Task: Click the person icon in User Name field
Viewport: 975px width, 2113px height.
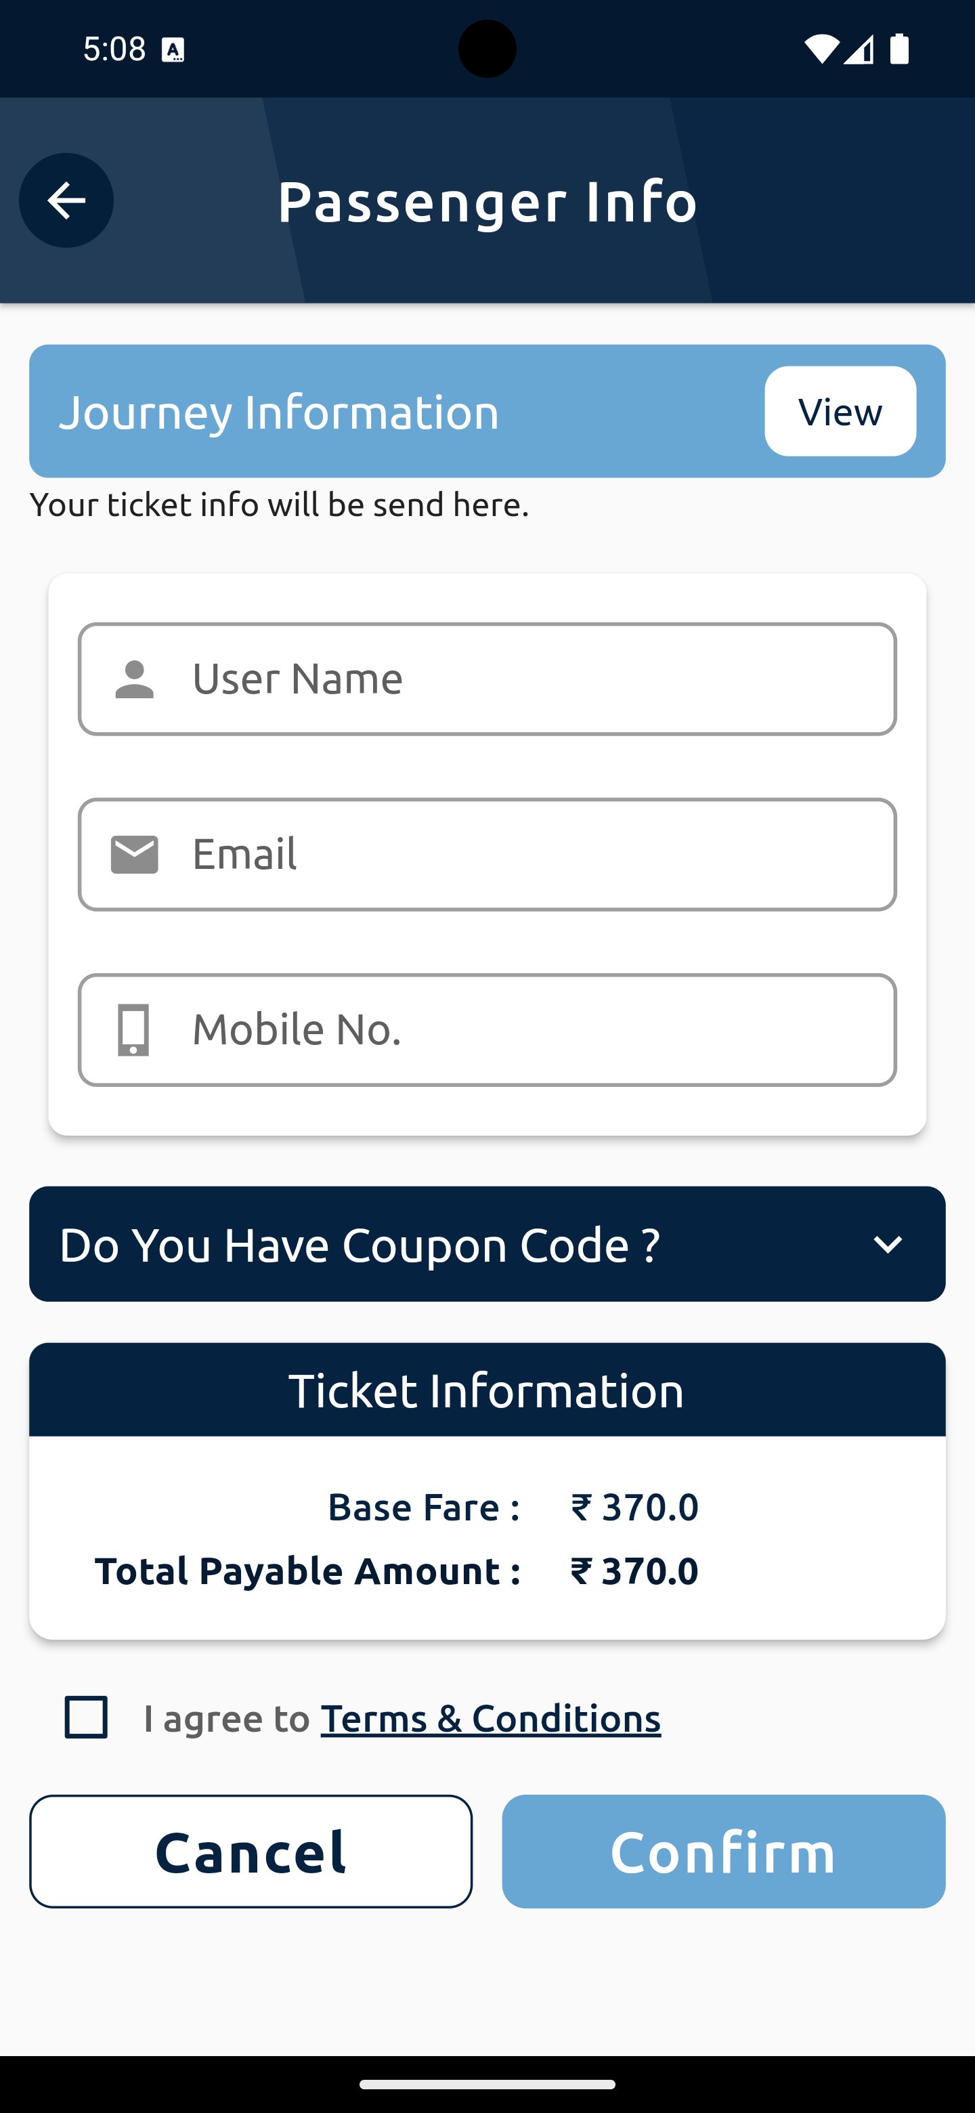Action: coord(135,679)
